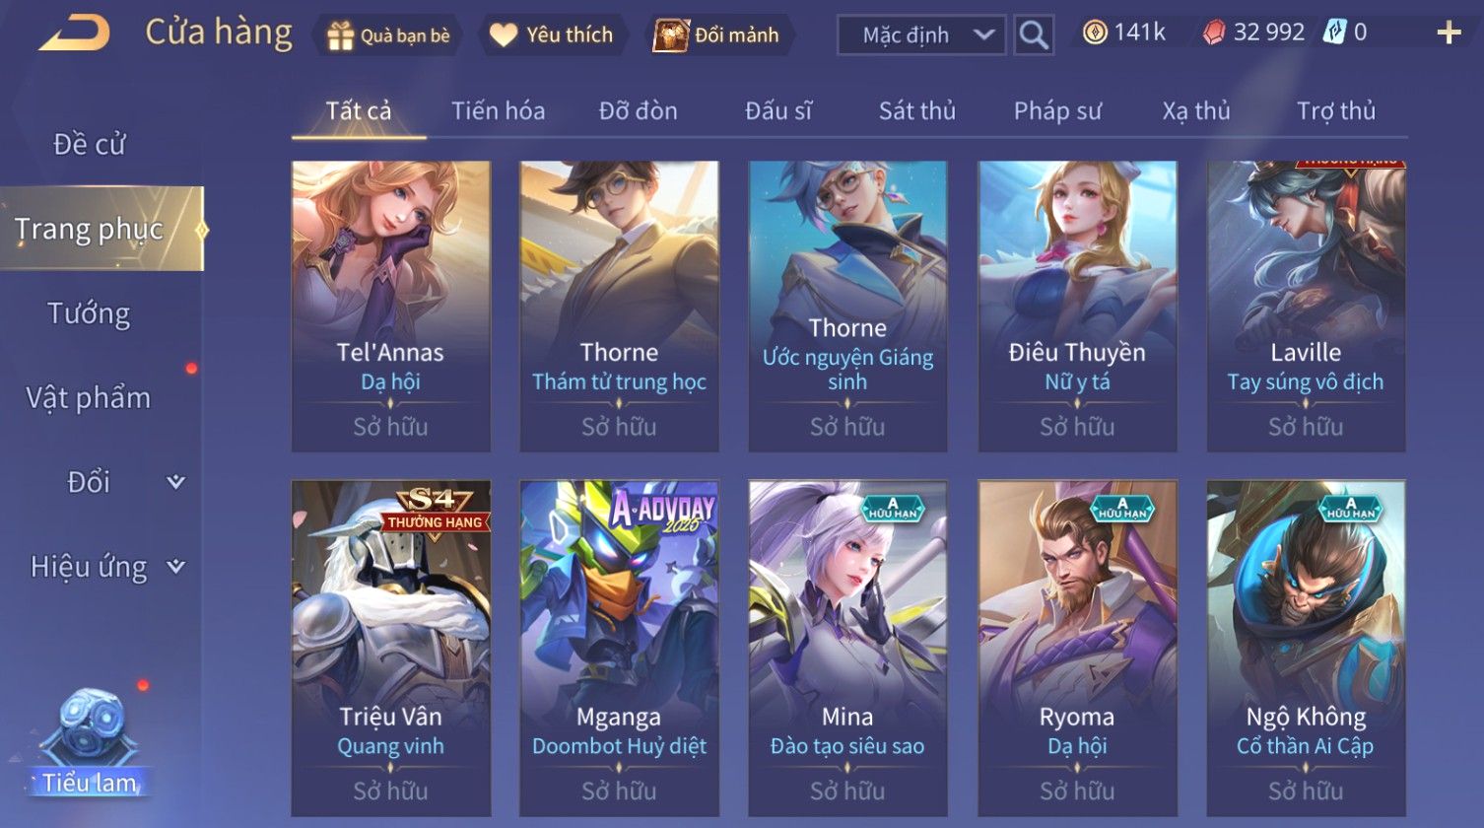Open Mganga Doombot Huỷ diệt skin card
This screenshot has height=828, width=1484.
[x=620, y=648]
